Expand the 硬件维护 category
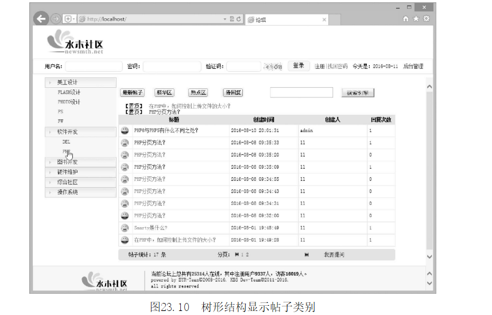The width and height of the screenshot is (492, 315). point(67,172)
